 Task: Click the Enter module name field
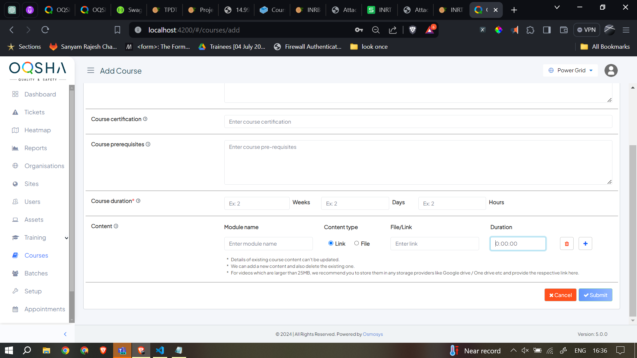(268, 244)
